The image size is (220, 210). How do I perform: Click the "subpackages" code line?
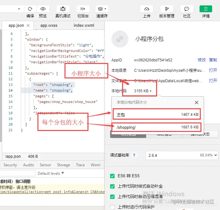[x=42, y=73]
